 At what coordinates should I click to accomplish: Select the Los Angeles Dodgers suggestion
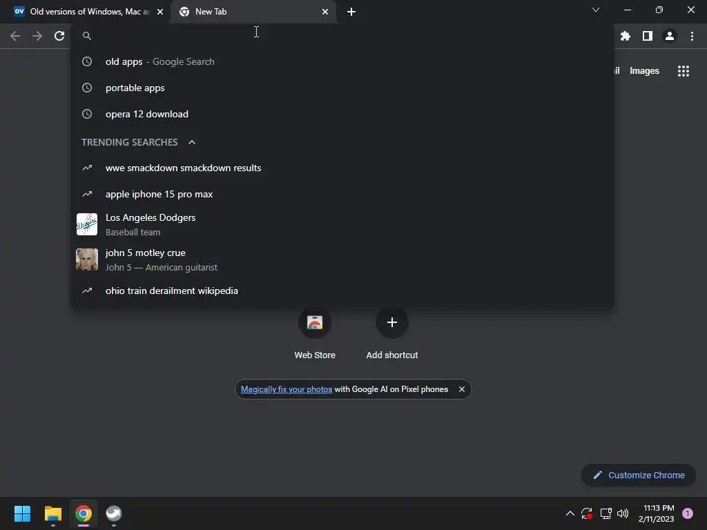click(x=342, y=224)
